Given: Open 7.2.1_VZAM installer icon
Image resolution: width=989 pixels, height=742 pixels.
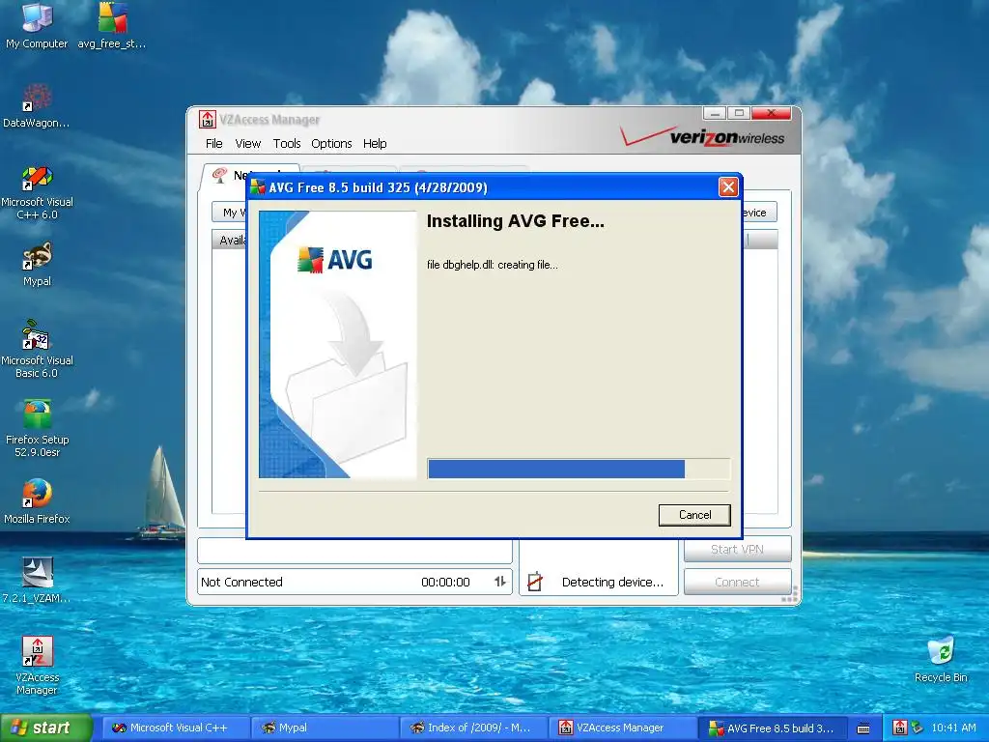Looking at the screenshot, I should click(37, 580).
